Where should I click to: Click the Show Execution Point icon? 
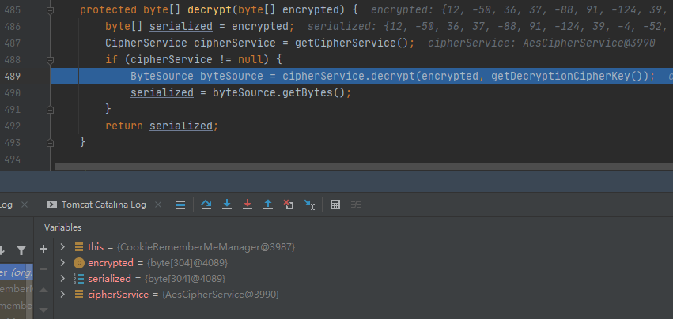pos(180,205)
